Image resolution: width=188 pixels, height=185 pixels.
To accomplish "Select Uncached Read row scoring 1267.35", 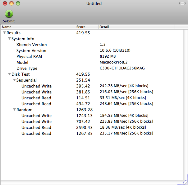I will [x=92, y=133].
